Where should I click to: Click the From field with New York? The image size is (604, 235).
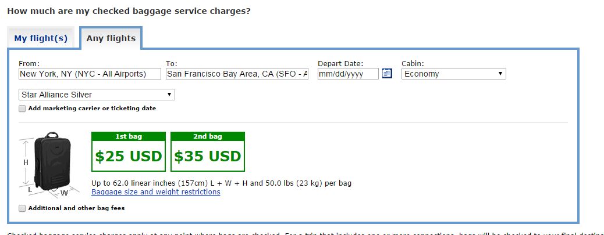(90, 74)
